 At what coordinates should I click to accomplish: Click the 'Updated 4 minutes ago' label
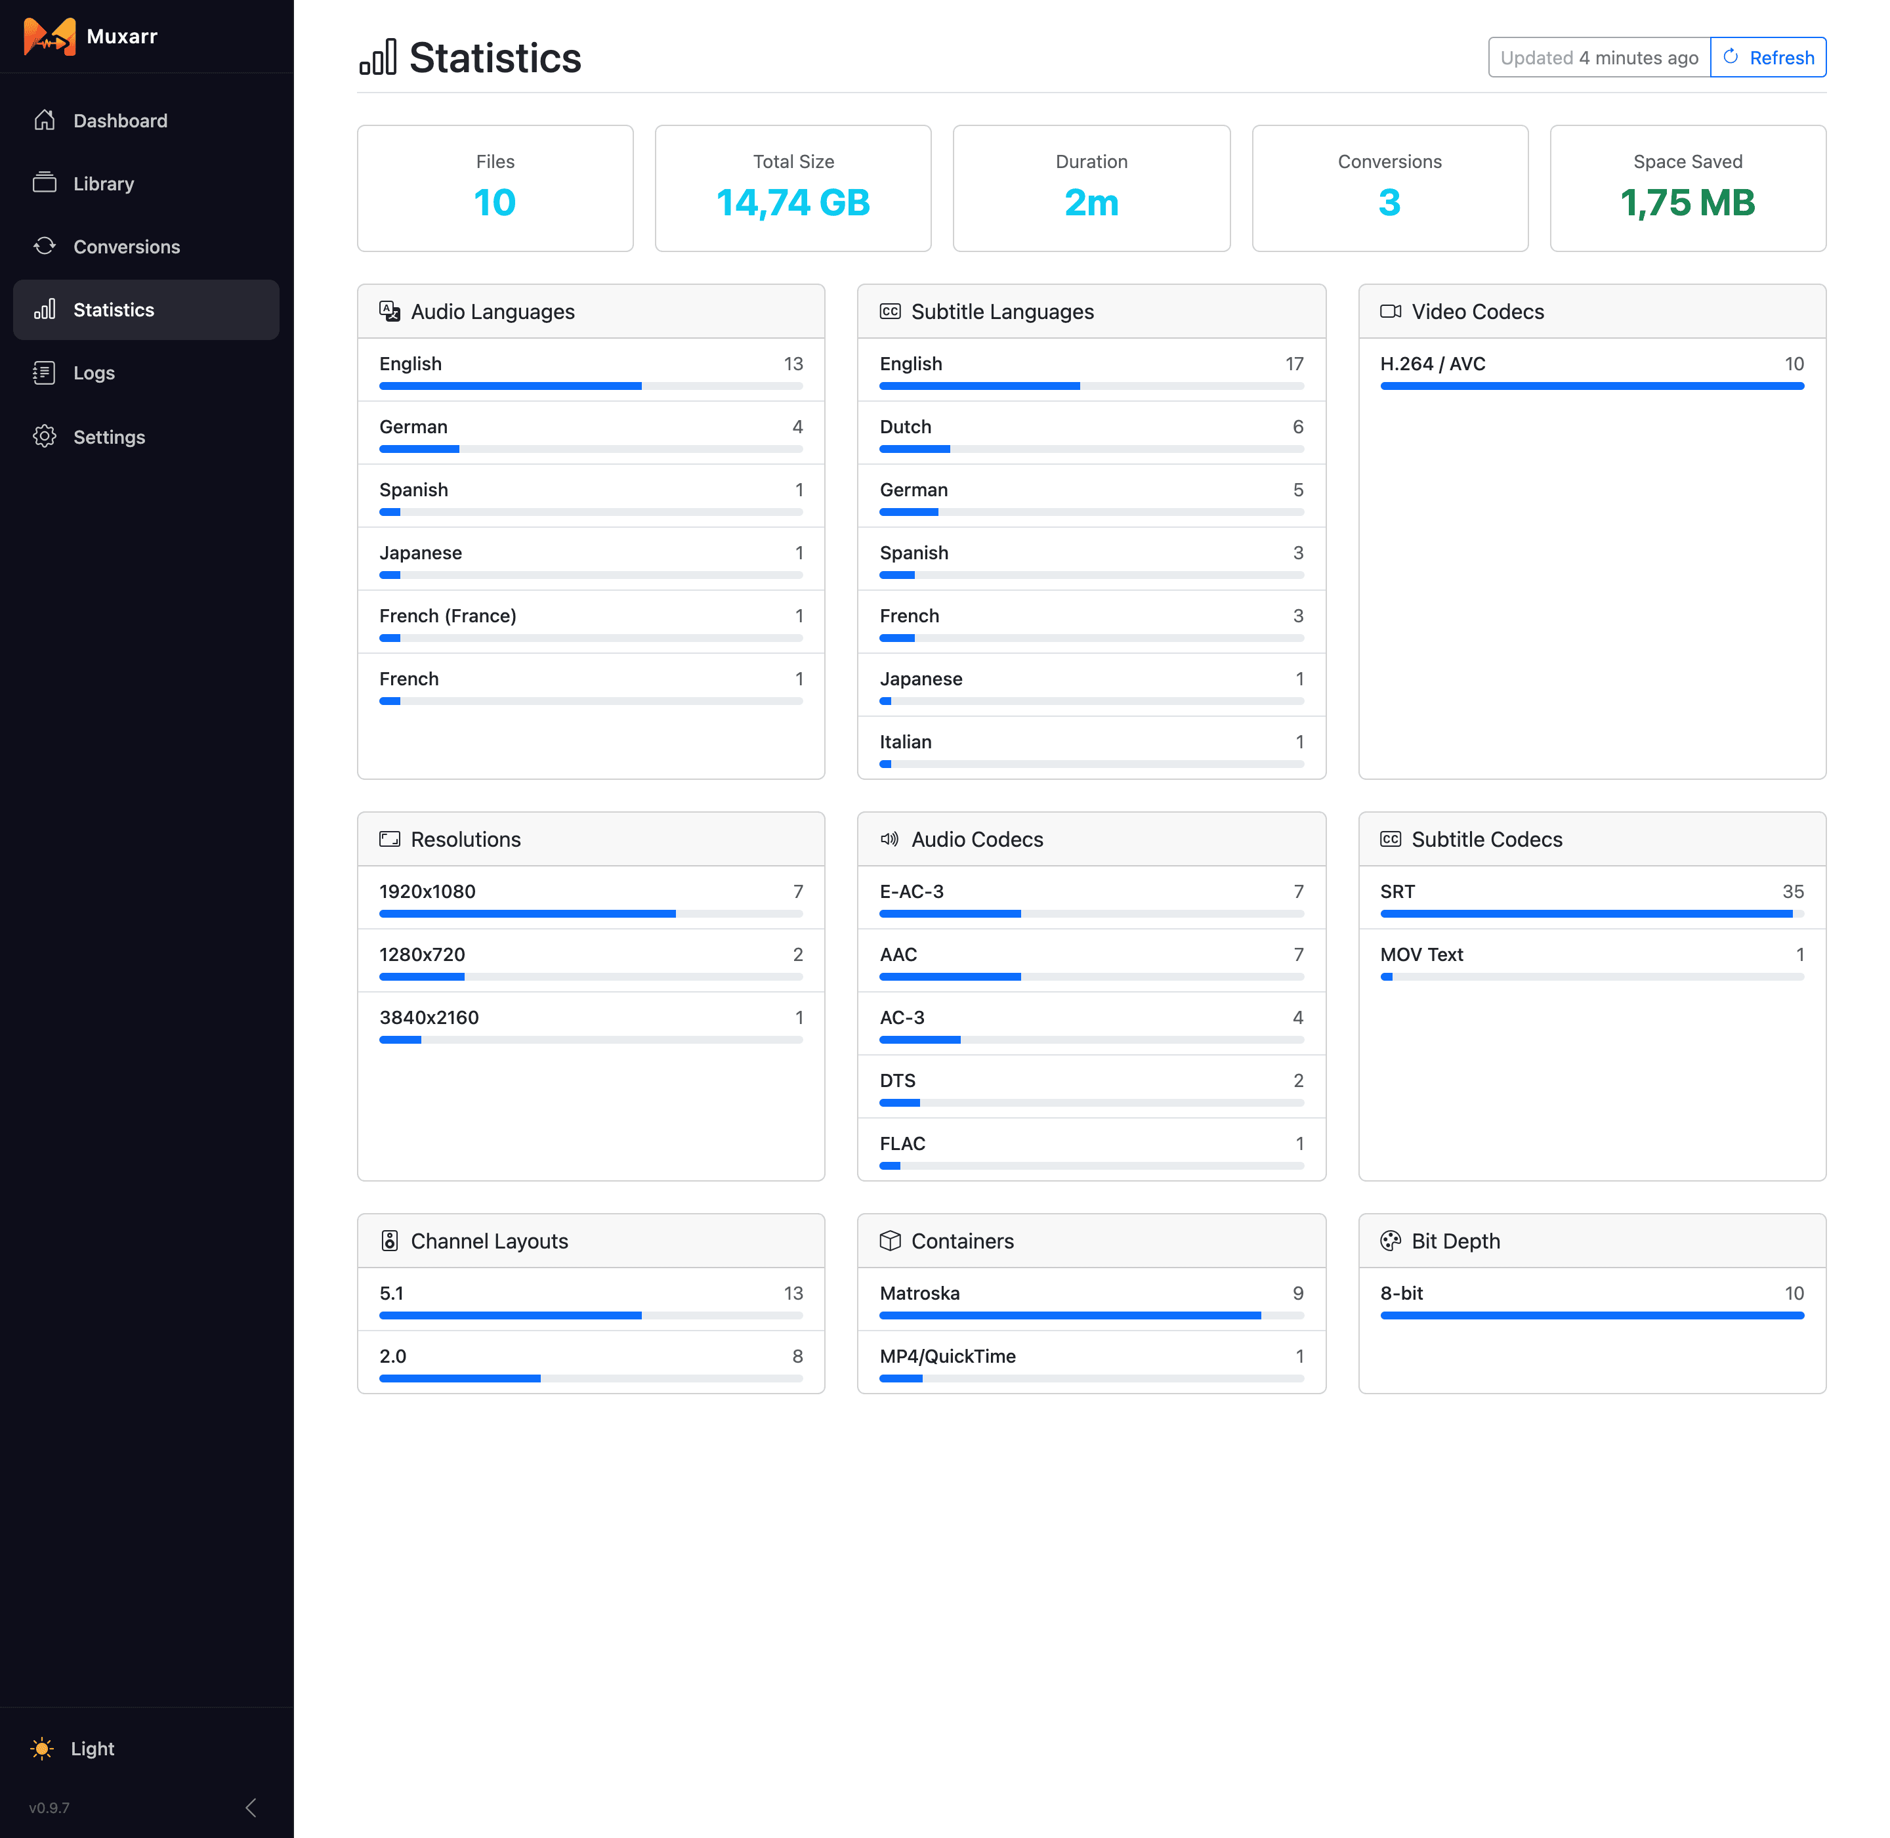[1599, 57]
